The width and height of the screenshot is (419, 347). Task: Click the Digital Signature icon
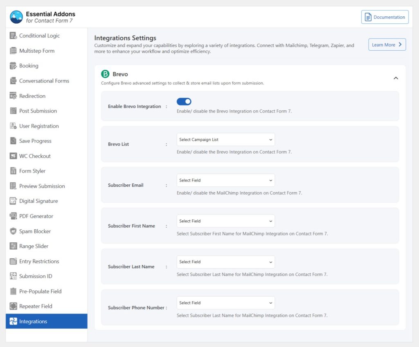pos(13,201)
